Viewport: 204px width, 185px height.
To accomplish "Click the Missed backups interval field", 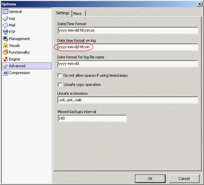I will (x=92, y=118).
